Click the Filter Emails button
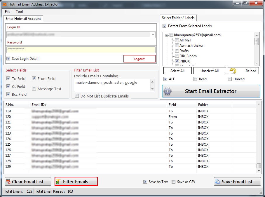Image resolution: width=265 pixels, height=197 pixels. coord(76,182)
